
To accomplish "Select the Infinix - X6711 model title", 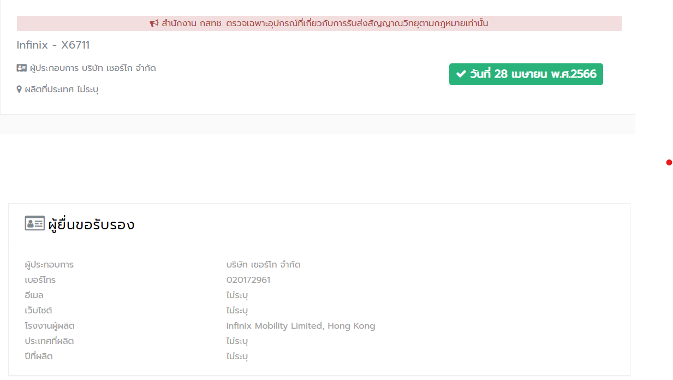I will (53, 45).
